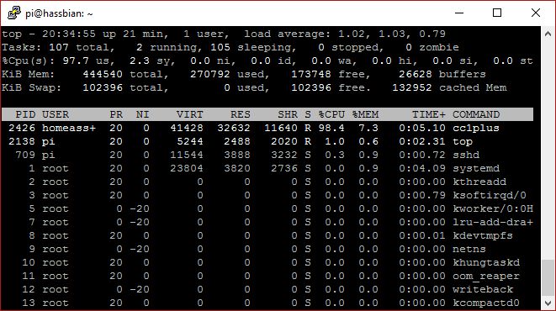Click the homeass+ user name
556x311 pixels.
(x=69, y=128)
